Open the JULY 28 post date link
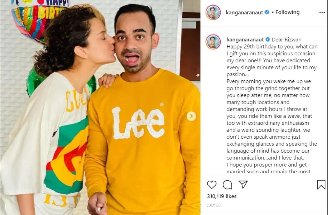 click(214, 205)
